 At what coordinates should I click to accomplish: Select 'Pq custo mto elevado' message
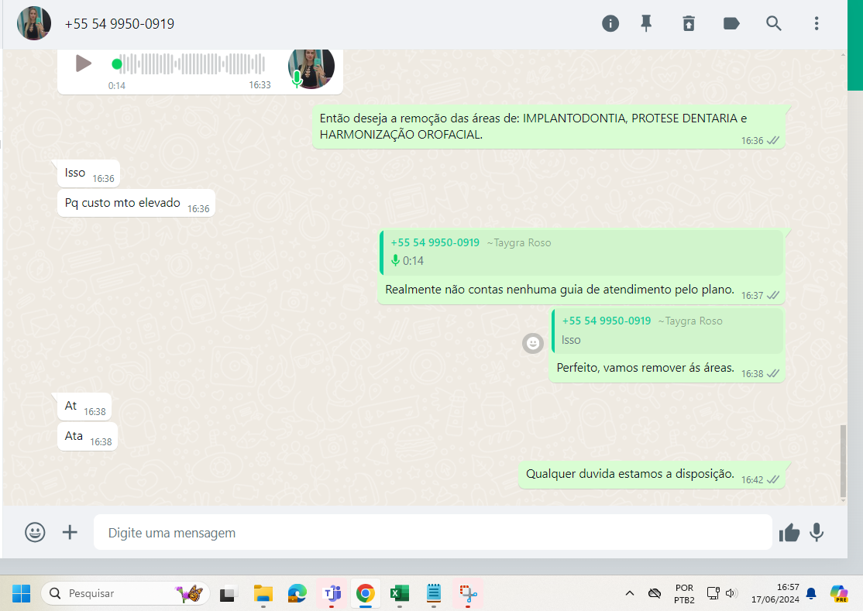pyautogui.click(x=136, y=204)
